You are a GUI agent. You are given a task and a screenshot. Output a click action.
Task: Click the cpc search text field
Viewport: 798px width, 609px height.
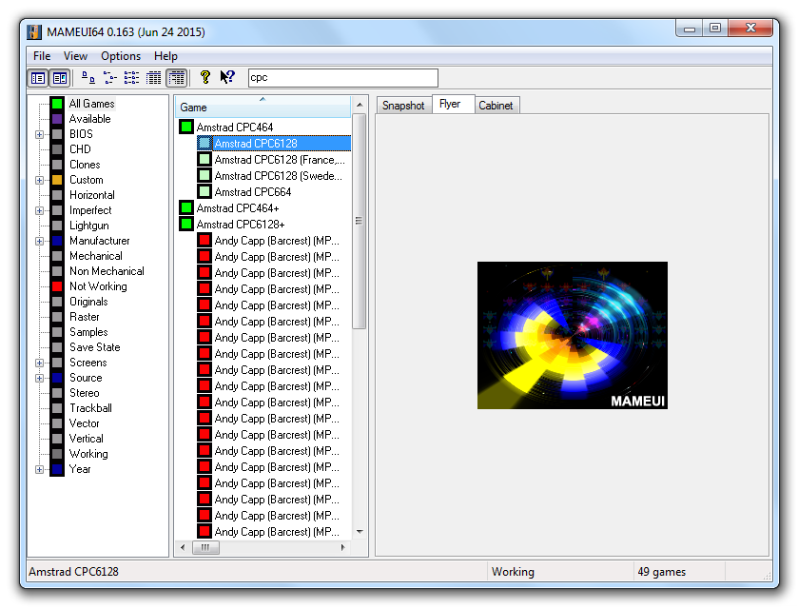[343, 78]
